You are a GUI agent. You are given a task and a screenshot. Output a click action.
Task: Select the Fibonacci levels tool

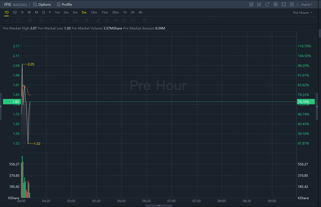coord(41,20)
